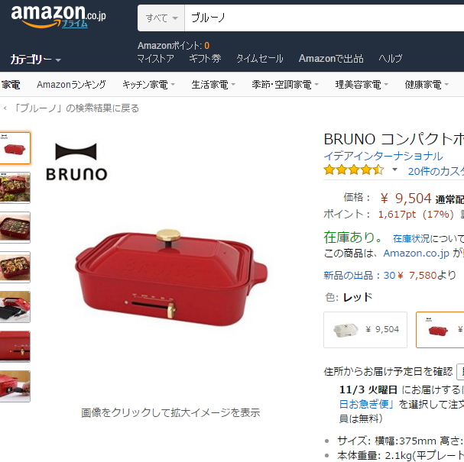Open the Amazonランキング tab

(x=71, y=85)
